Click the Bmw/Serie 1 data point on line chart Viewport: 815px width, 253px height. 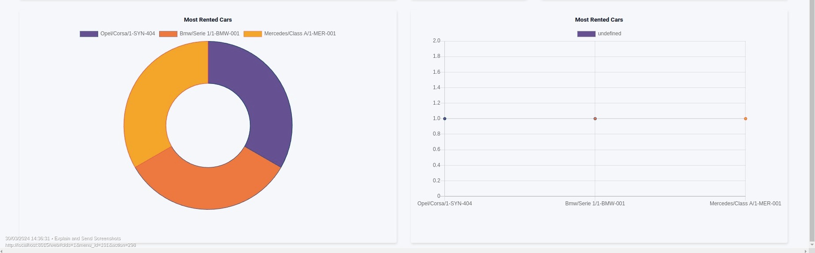(595, 119)
